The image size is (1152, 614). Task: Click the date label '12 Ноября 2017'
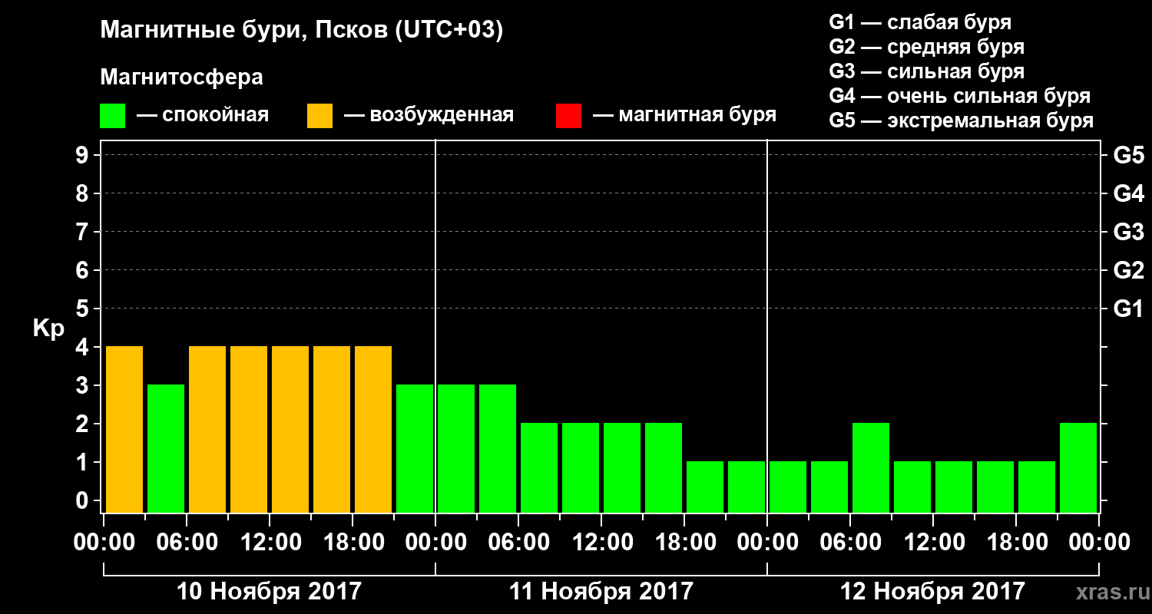(932, 592)
